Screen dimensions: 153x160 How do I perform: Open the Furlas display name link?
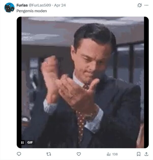pyautogui.click(x=22, y=5)
